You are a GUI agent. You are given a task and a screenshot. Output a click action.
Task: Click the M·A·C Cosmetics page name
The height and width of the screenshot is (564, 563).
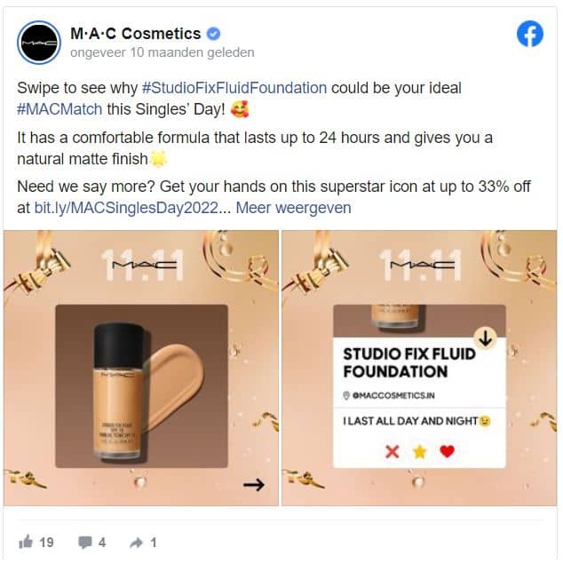point(136,34)
